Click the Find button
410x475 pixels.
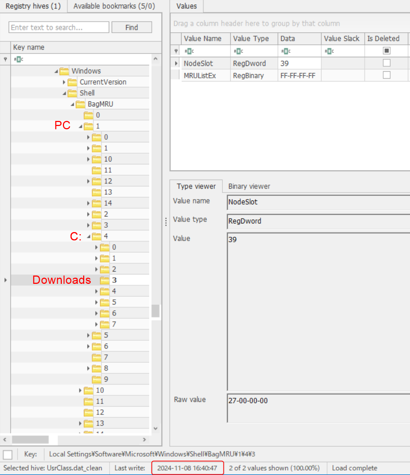click(x=132, y=27)
